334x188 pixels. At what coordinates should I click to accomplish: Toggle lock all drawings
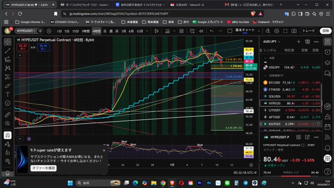7,153
